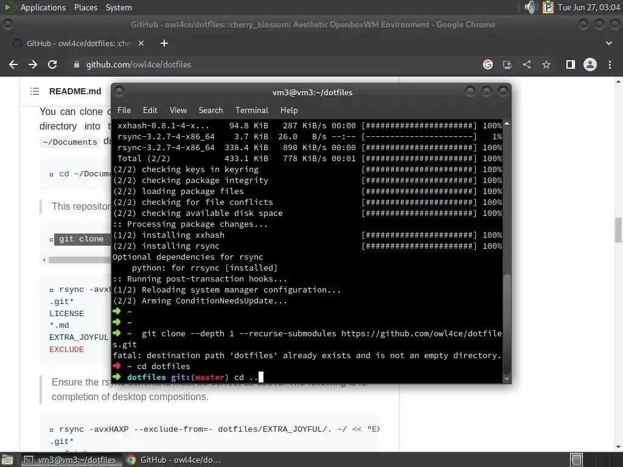Click the terminal title vm3@vm3:~/dotfiles
The height and width of the screenshot is (467, 623).
312,92
